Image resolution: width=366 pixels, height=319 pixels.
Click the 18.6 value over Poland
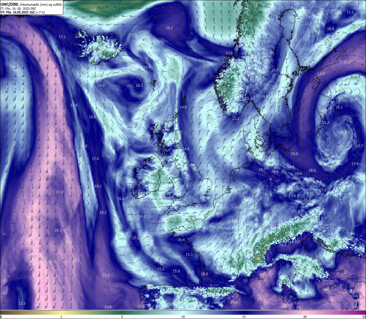point(298,173)
